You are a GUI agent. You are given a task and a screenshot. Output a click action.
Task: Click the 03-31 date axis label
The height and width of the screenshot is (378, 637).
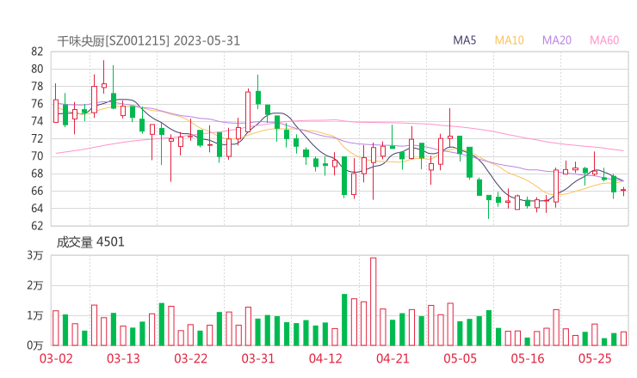tap(258, 358)
